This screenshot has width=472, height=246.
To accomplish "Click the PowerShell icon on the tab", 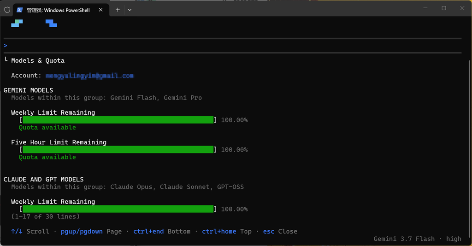I will (19, 10).
